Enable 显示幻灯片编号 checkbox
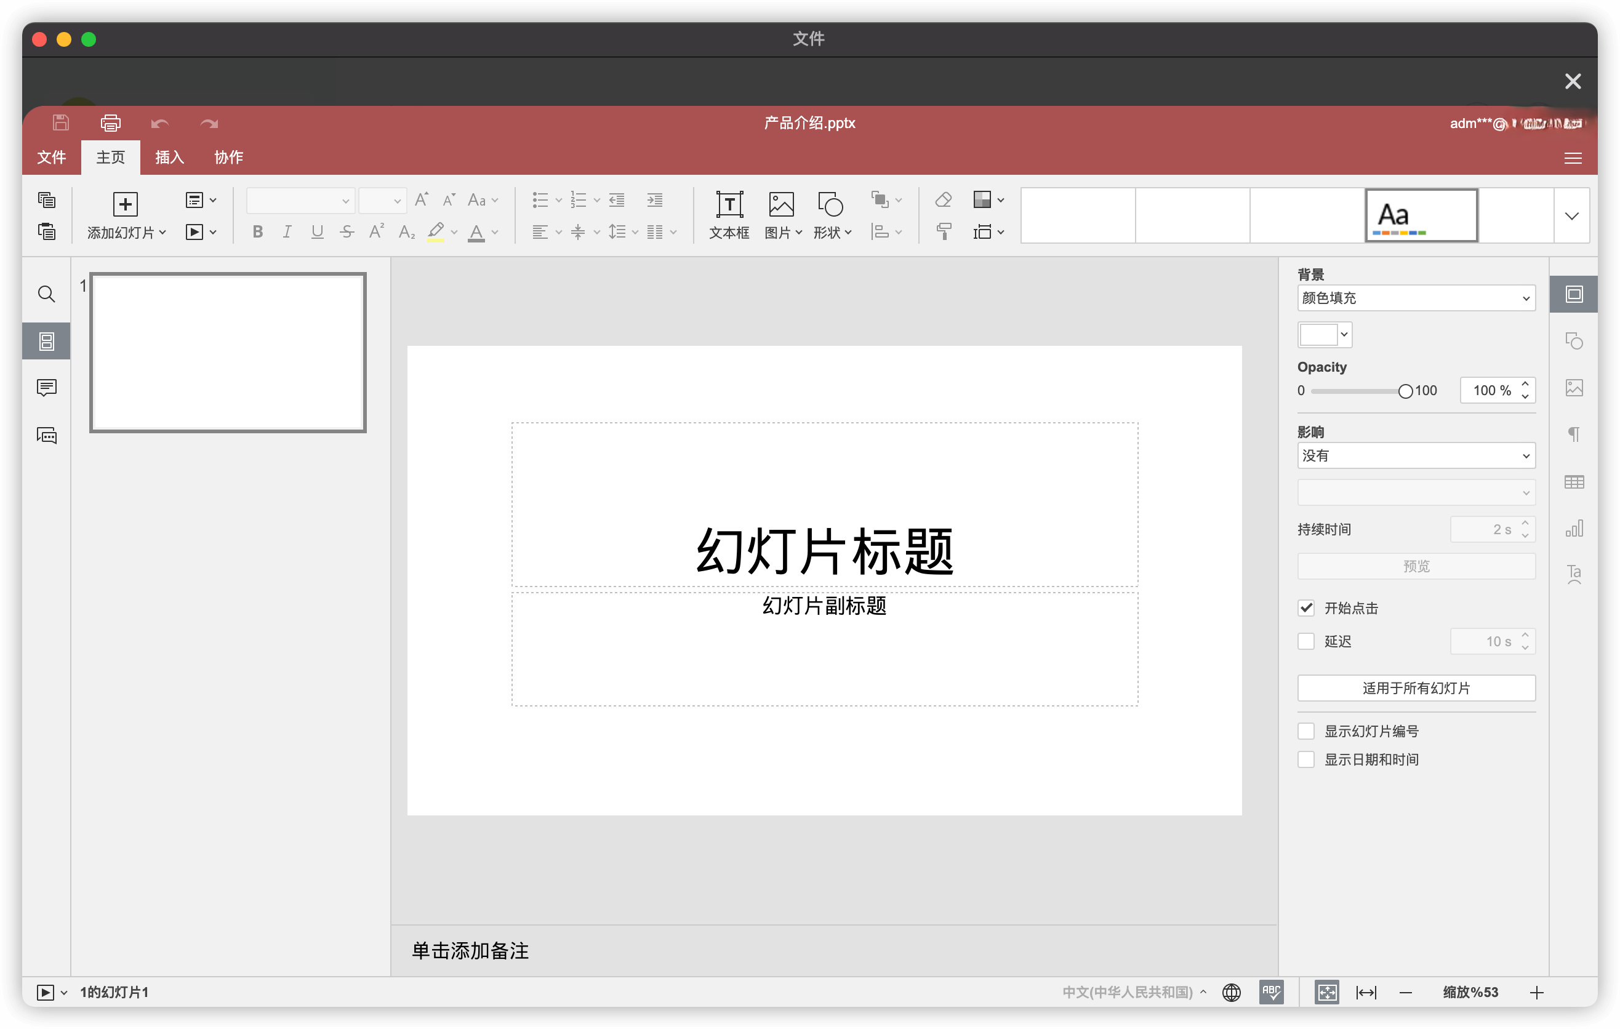This screenshot has height=1029, width=1620. tap(1306, 731)
